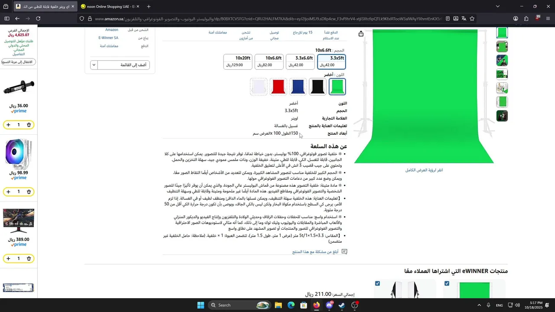This screenshot has height=312, width=555.
Task: Increase quantity of 98.99 riyal item
Action: coord(8,192)
